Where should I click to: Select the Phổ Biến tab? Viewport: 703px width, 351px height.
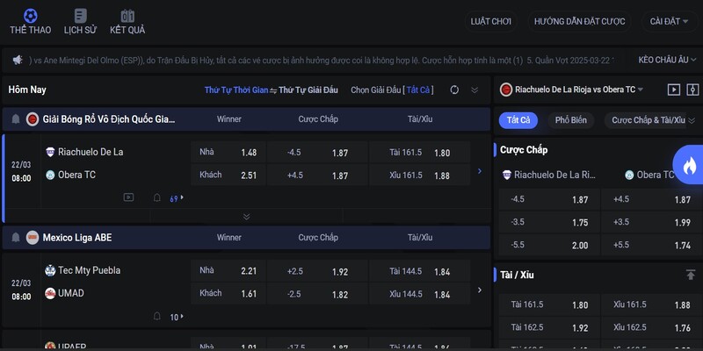click(569, 120)
